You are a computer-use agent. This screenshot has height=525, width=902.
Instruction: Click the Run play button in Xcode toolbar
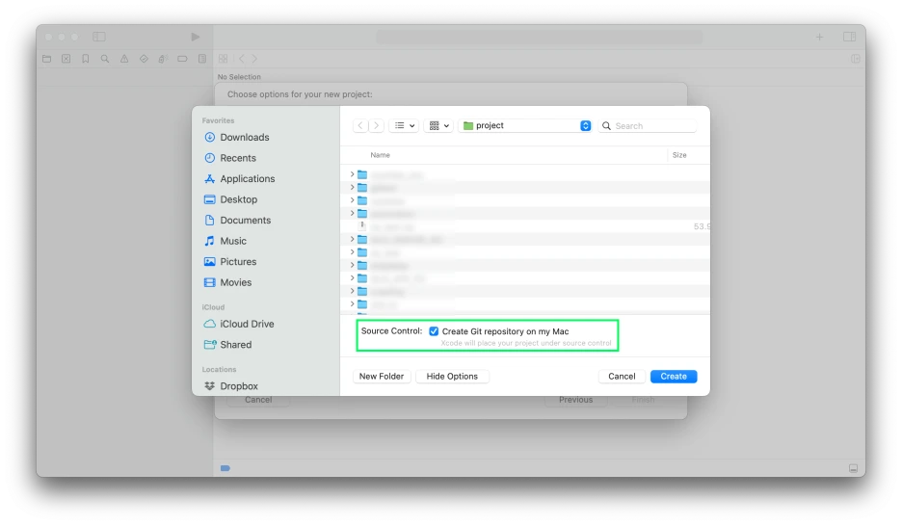tap(196, 37)
